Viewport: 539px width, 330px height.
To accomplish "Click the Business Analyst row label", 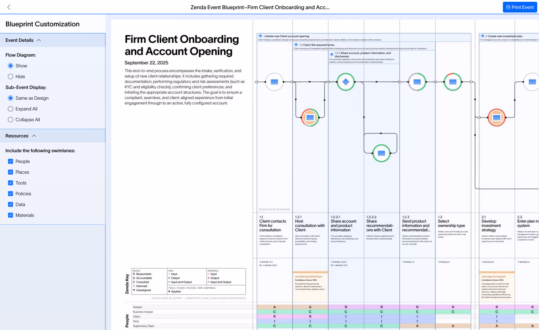I will [x=143, y=312].
